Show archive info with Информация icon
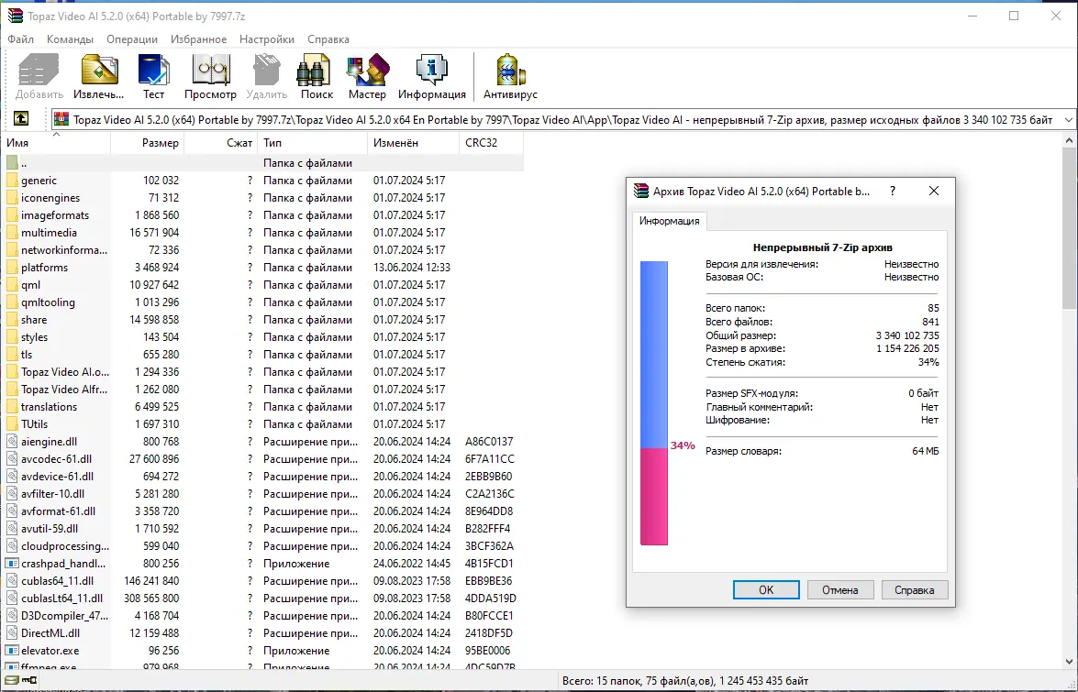Screen dimensions: 1078x692 pyautogui.click(x=431, y=75)
